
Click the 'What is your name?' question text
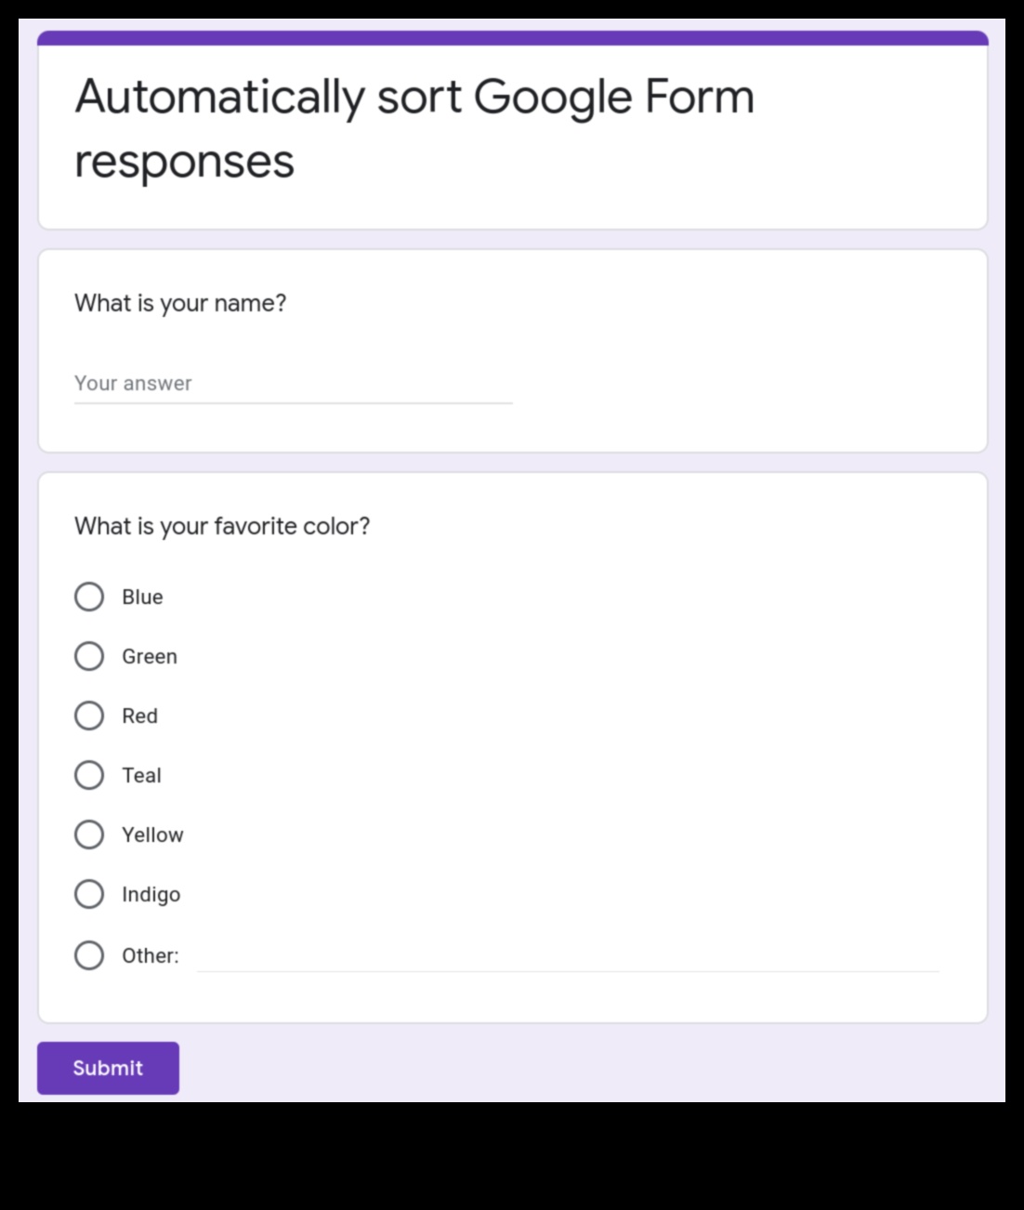coord(180,303)
